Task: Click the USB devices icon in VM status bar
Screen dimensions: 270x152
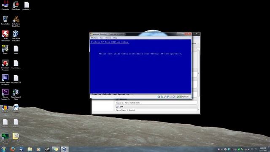Action: click(165, 97)
